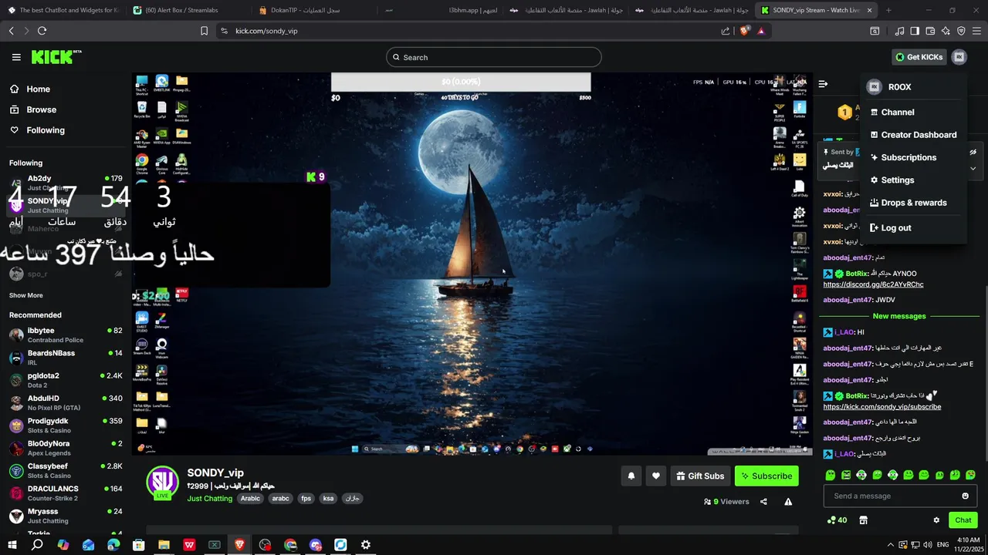This screenshot has height=555, width=988.
Task: Open pgldota2 recommended channel
Action: click(66, 380)
